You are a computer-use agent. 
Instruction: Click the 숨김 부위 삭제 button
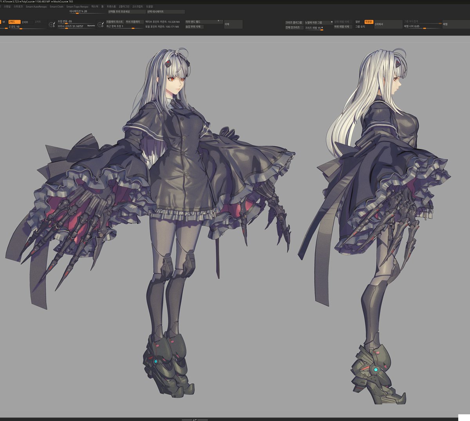(x=194, y=27)
